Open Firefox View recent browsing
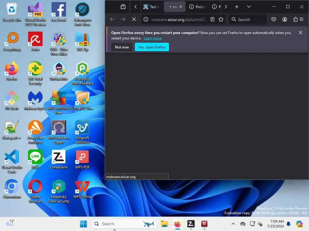This screenshot has height=231, width=309. tap(123, 7)
